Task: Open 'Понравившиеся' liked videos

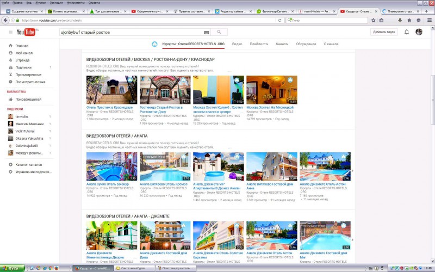Action: click(28, 100)
